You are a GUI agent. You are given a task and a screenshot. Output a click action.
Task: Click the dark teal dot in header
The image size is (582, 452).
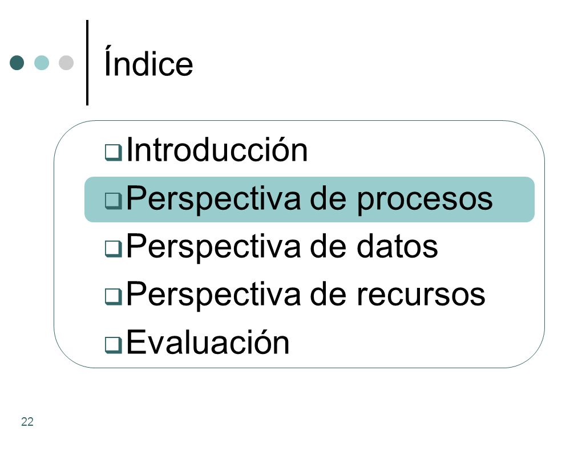click(x=17, y=63)
